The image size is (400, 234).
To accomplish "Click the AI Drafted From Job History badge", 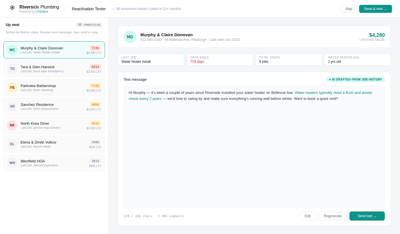I will click(355, 79).
